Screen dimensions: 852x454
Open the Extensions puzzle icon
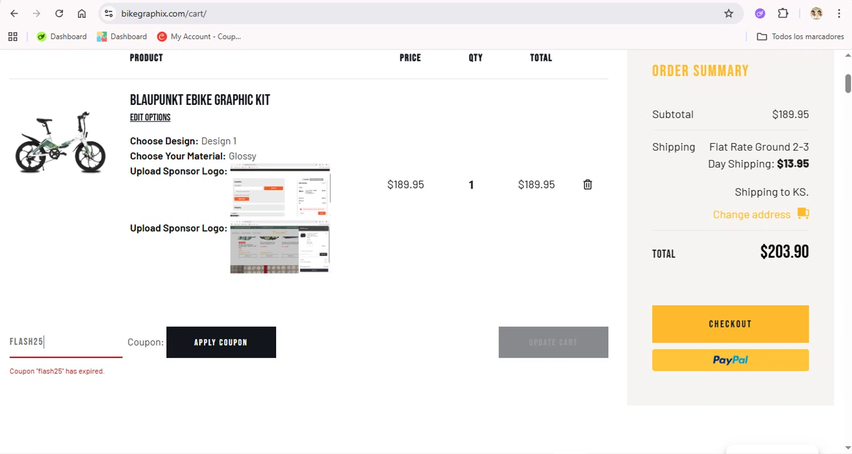pos(783,14)
